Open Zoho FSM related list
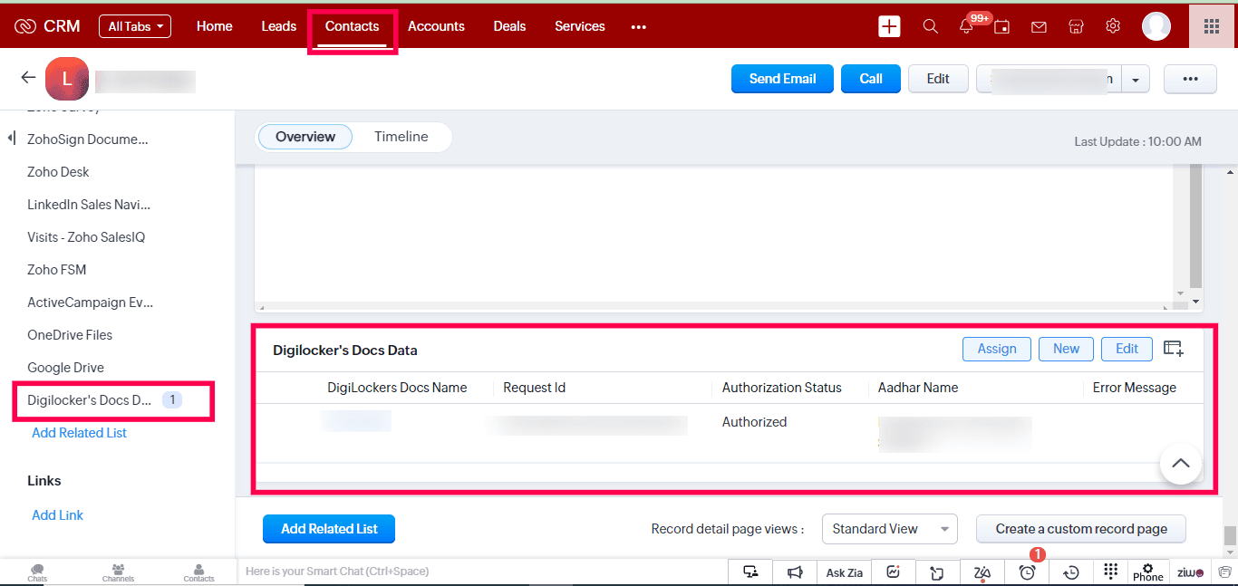 point(57,270)
